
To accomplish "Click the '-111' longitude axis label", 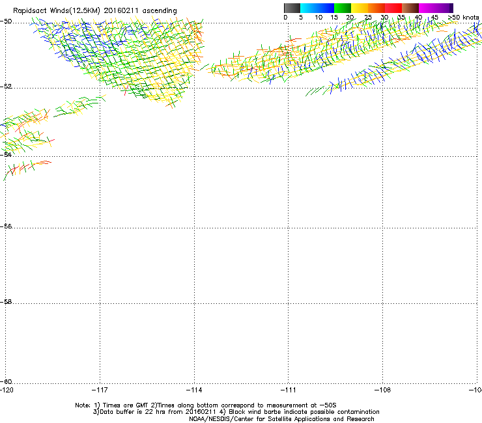I will (289, 390).
